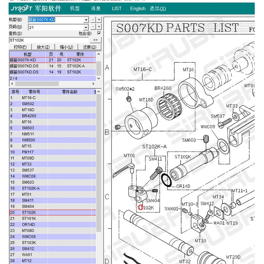264x264 pixels.
Task: Open the 机型 model dropdown arrow
Action: (x=86, y=20)
